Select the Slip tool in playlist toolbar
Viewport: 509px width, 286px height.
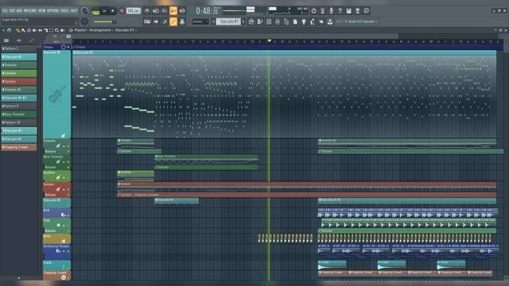(40, 30)
